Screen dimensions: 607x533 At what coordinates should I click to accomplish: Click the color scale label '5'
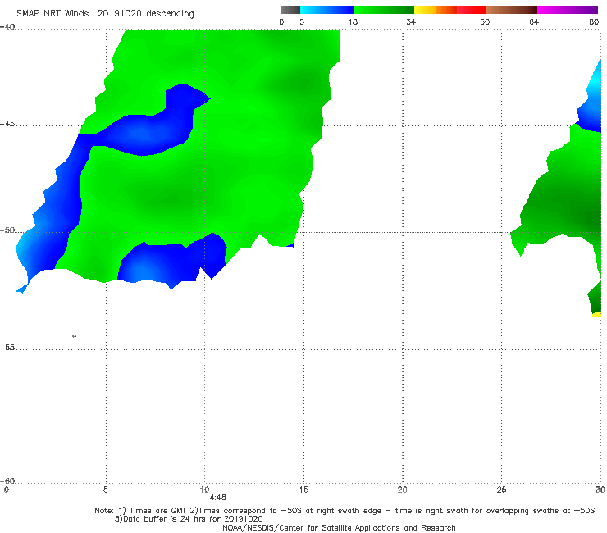click(x=302, y=22)
